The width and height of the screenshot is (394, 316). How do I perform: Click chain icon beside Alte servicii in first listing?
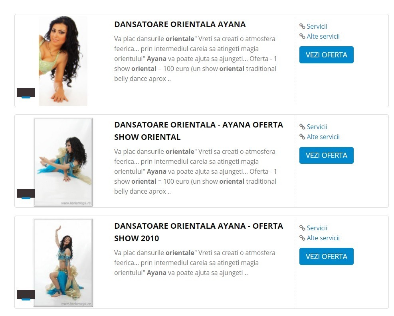(302, 36)
